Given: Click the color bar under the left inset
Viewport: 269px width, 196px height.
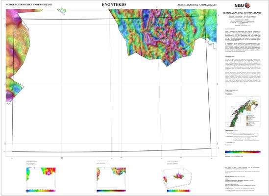Looking at the screenshot, I should 41,191.
